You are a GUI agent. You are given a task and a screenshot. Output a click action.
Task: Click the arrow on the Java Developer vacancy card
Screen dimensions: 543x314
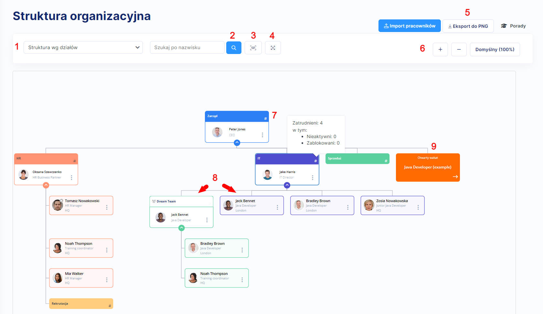(455, 177)
